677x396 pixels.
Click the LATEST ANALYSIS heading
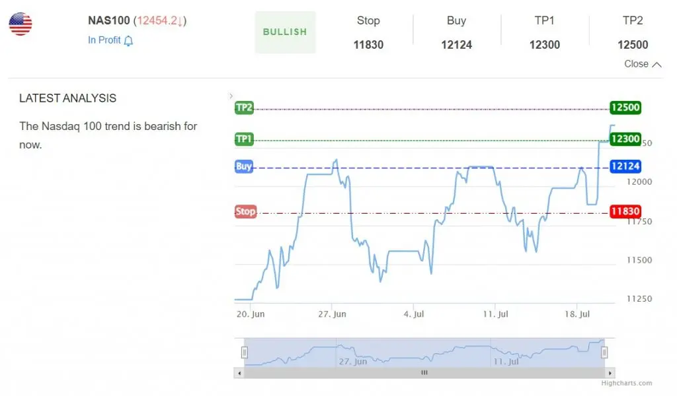[x=68, y=98]
